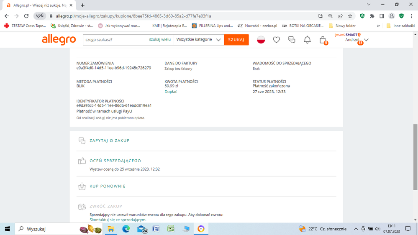Open Zapytaj o zakup
The height and width of the screenshot is (235, 418).
click(109, 140)
